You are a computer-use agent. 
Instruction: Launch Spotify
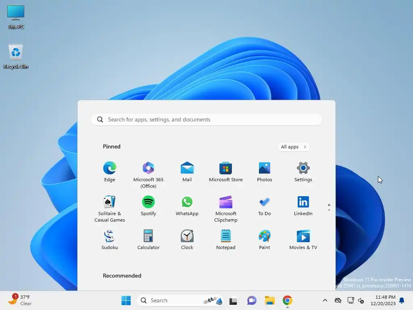coord(148,205)
